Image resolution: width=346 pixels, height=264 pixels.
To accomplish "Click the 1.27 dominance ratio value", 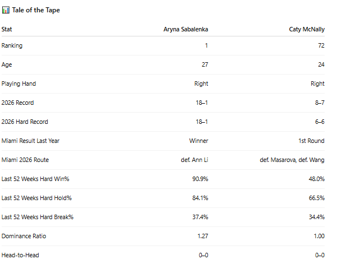I will pyautogui.click(x=203, y=236).
